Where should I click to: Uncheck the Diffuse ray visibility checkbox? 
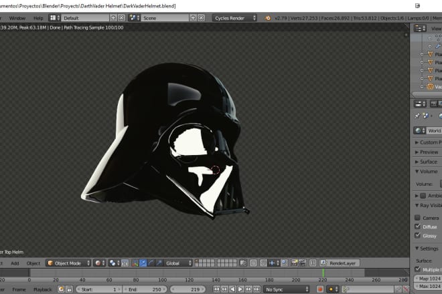pos(417,227)
